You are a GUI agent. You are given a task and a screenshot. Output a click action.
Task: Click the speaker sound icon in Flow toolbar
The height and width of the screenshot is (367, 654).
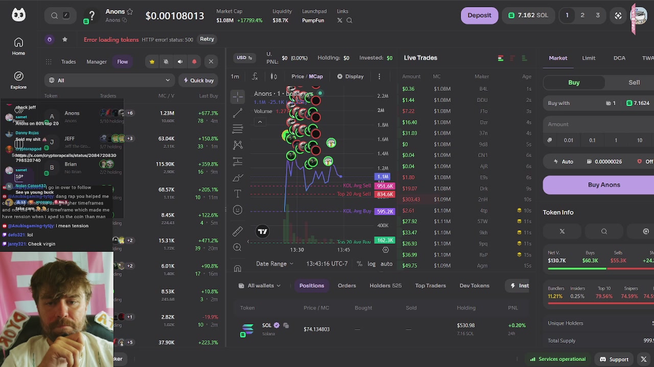(x=180, y=62)
